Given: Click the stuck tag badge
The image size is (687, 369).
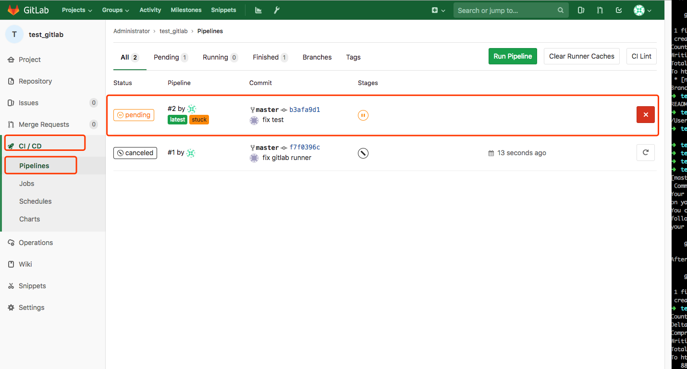Looking at the screenshot, I should (199, 120).
